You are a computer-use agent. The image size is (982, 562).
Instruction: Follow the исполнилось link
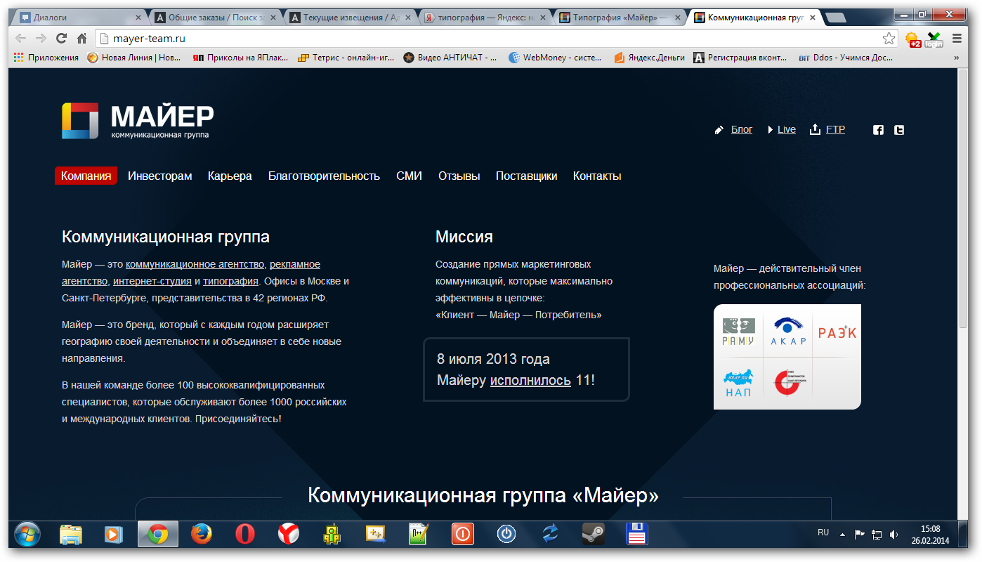click(x=530, y=380)
